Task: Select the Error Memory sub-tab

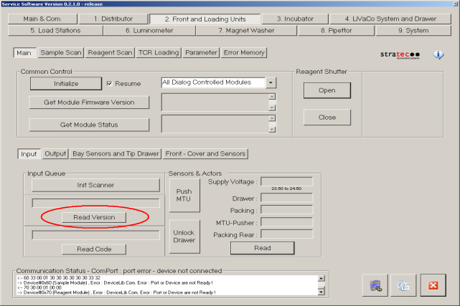Action: pos(244,53)
